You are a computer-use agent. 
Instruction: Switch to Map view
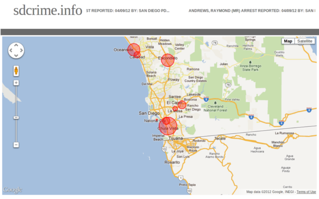(288, 41)
